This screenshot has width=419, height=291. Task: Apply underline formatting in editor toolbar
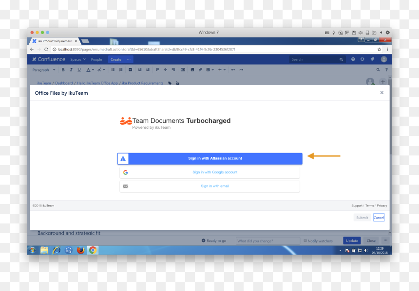pos(79,70)
